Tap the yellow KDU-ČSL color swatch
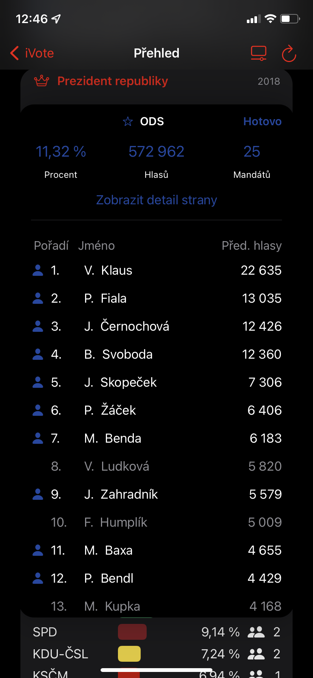Image resolution: width=313 pixels, height=678 pixels. (x=129, y=654)
